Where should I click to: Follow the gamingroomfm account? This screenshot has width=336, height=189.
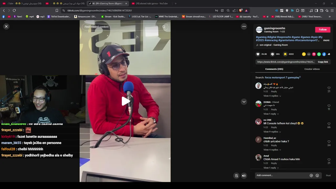point(323,30)
